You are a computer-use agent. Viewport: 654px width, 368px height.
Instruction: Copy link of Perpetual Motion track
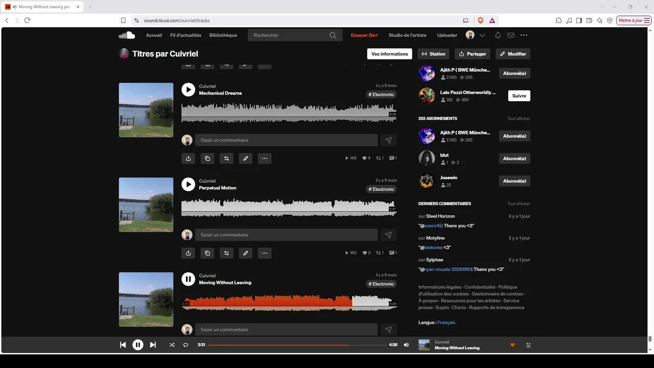pos(207,253)
